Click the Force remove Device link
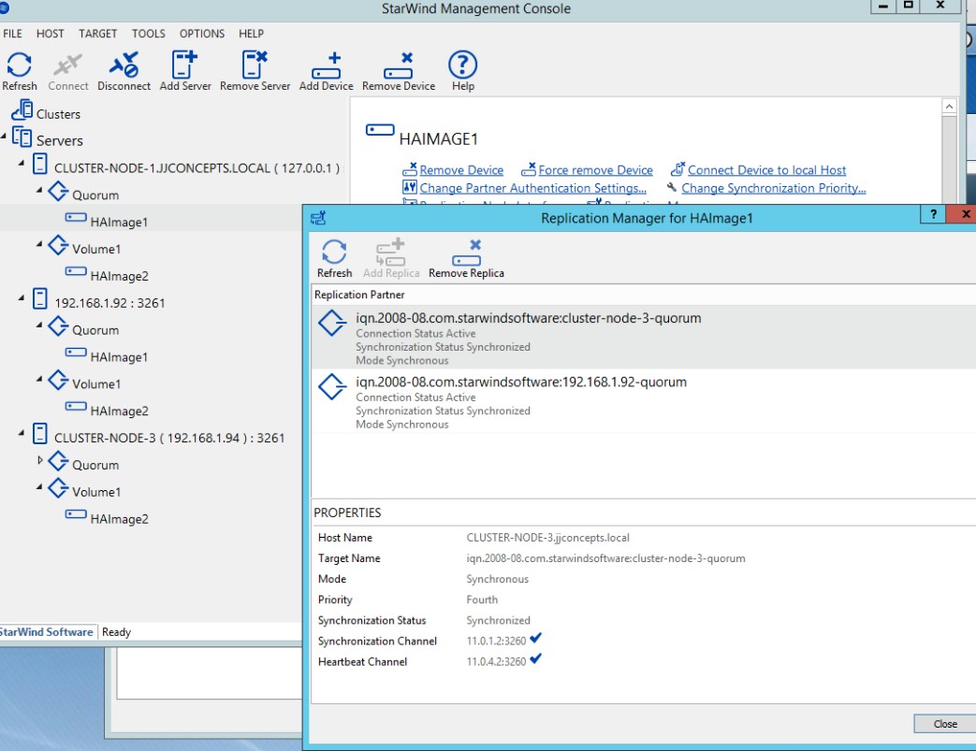Image resolution: width=976 pixels, height=751 pixels. click(x=596, y=170)
